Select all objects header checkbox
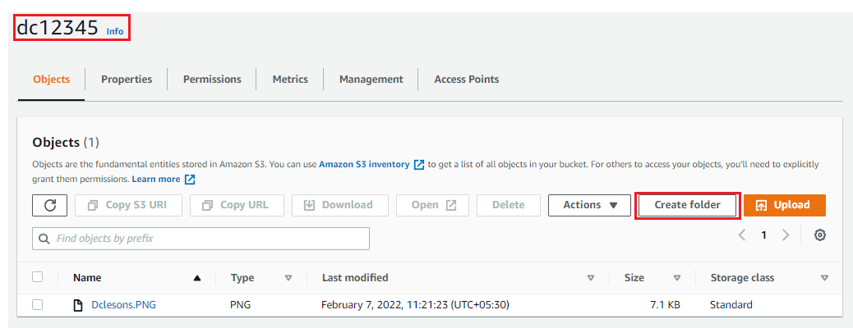 point(38,277)
